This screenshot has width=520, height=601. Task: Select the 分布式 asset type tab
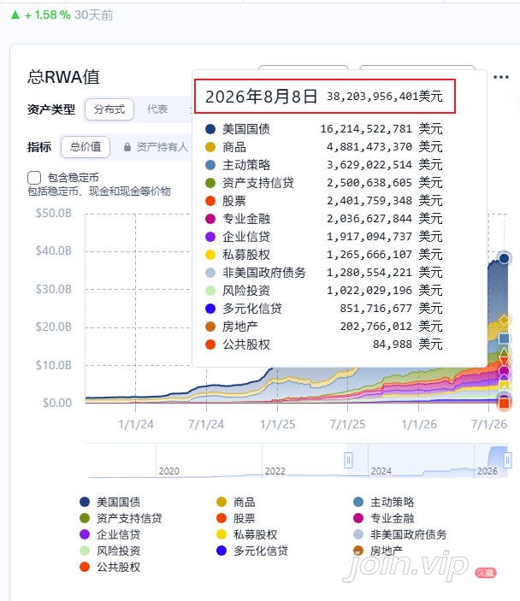(x=109, y=109)
